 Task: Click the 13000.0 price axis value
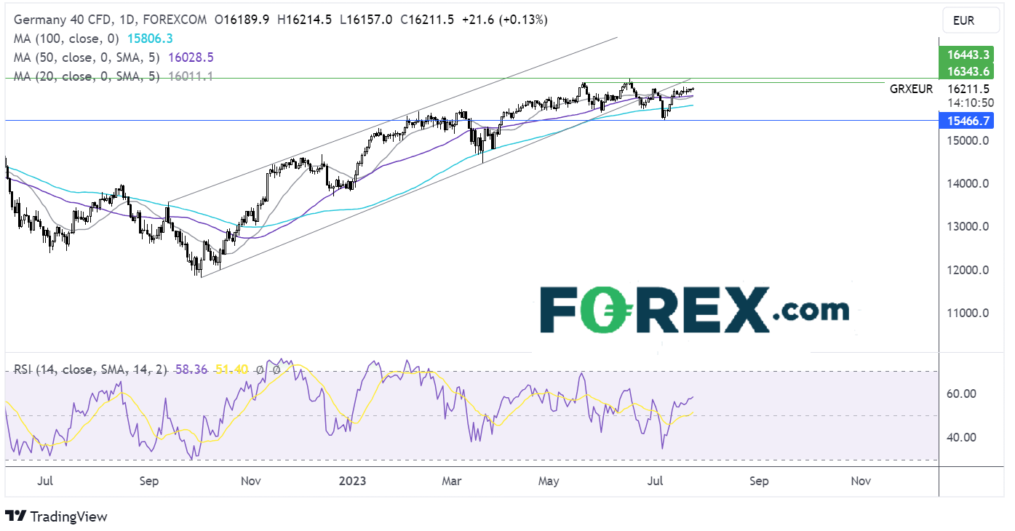point(968,227)
